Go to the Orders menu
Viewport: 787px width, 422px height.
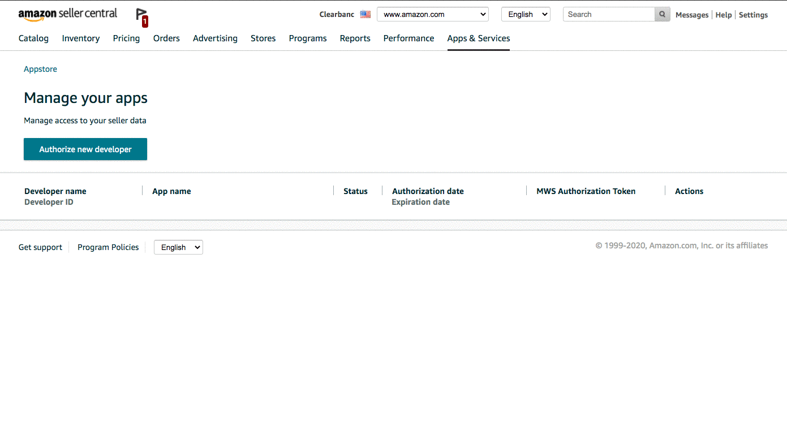point(166,38)
